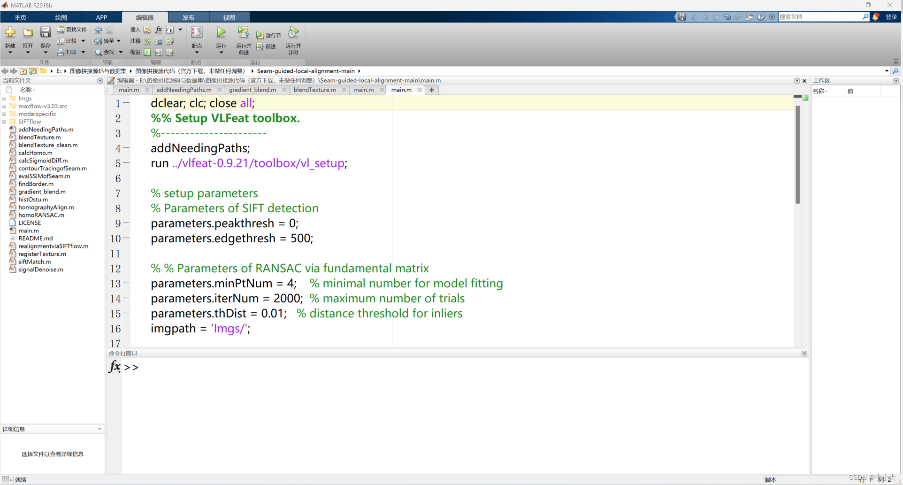Image resolution: width=903 pixels, height=485 pixels.
Task: Click the save icon in the quick access bar
Action: coord(682,17)
